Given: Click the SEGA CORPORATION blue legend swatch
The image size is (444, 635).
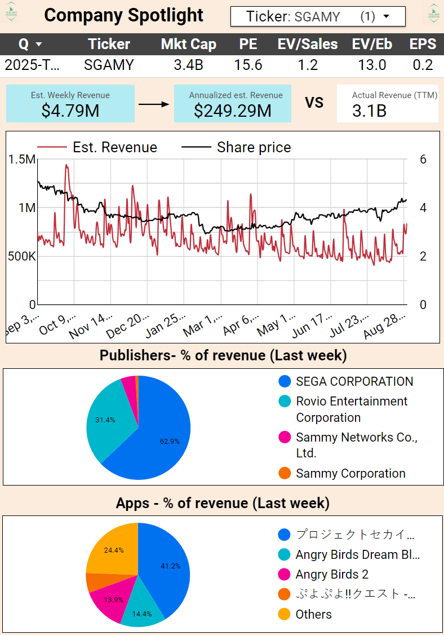Looking at the screenshot, I should [x=285, y=381].
